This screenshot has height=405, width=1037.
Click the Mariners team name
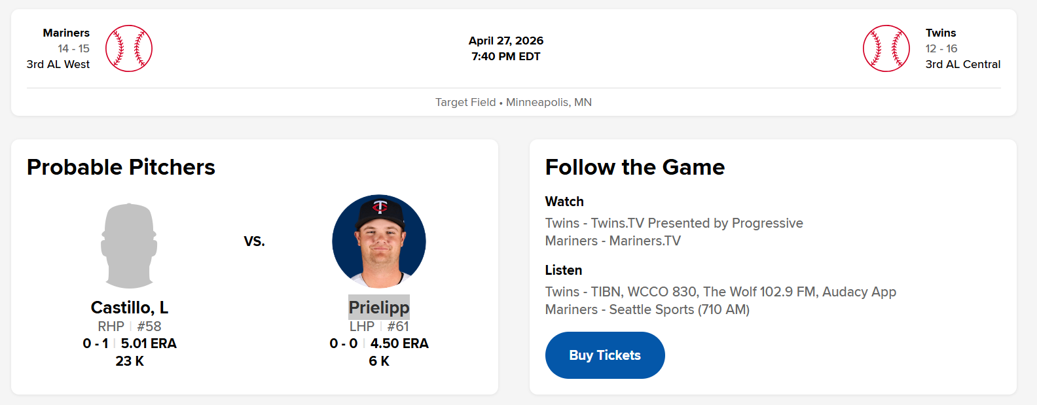click(x=66, y=33)
